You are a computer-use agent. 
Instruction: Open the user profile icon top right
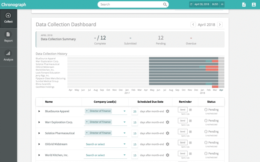[254, 4]
